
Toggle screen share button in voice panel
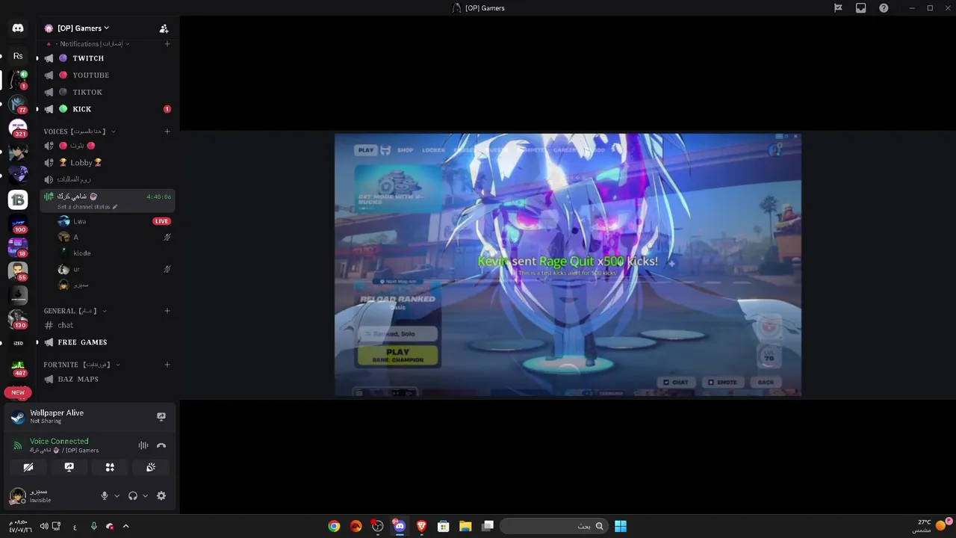tap(69, 467)
